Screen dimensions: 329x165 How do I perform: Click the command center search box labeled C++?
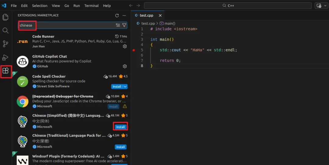[x=228, y=6]
